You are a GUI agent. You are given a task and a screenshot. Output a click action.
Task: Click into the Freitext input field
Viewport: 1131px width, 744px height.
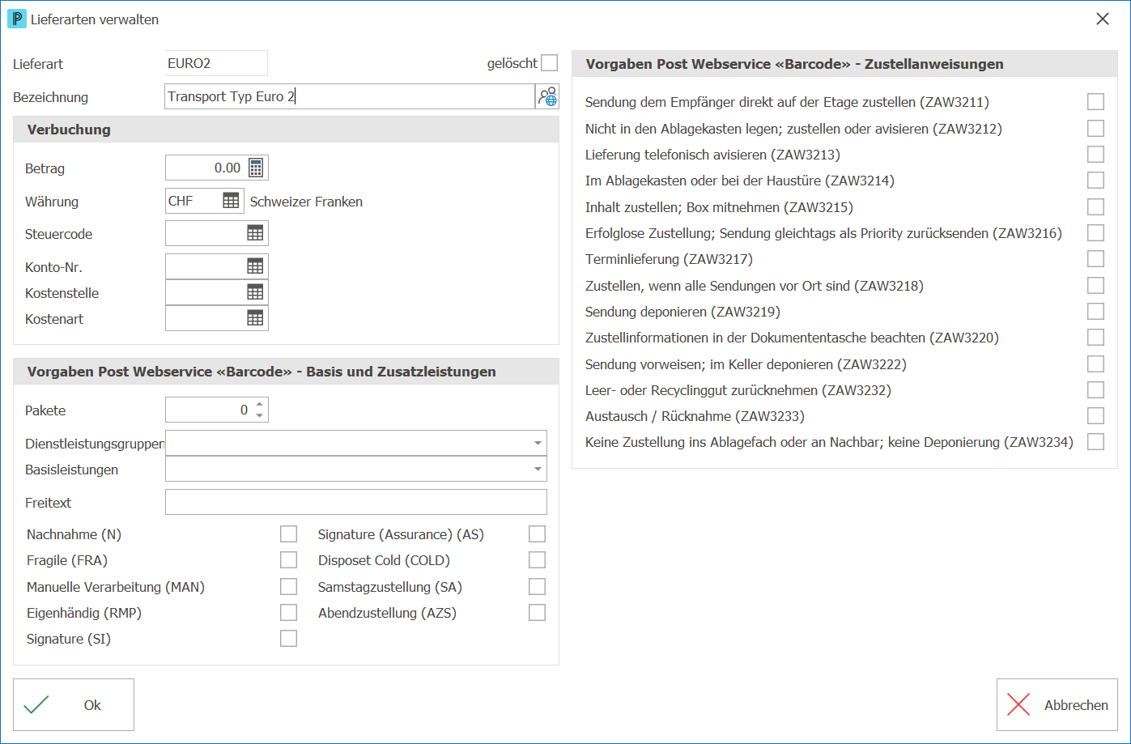point(356,502)
